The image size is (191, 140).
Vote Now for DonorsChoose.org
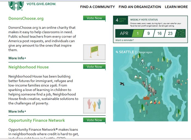94,18
